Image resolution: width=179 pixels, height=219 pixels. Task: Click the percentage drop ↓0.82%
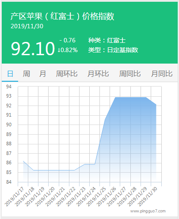[68, 50]
